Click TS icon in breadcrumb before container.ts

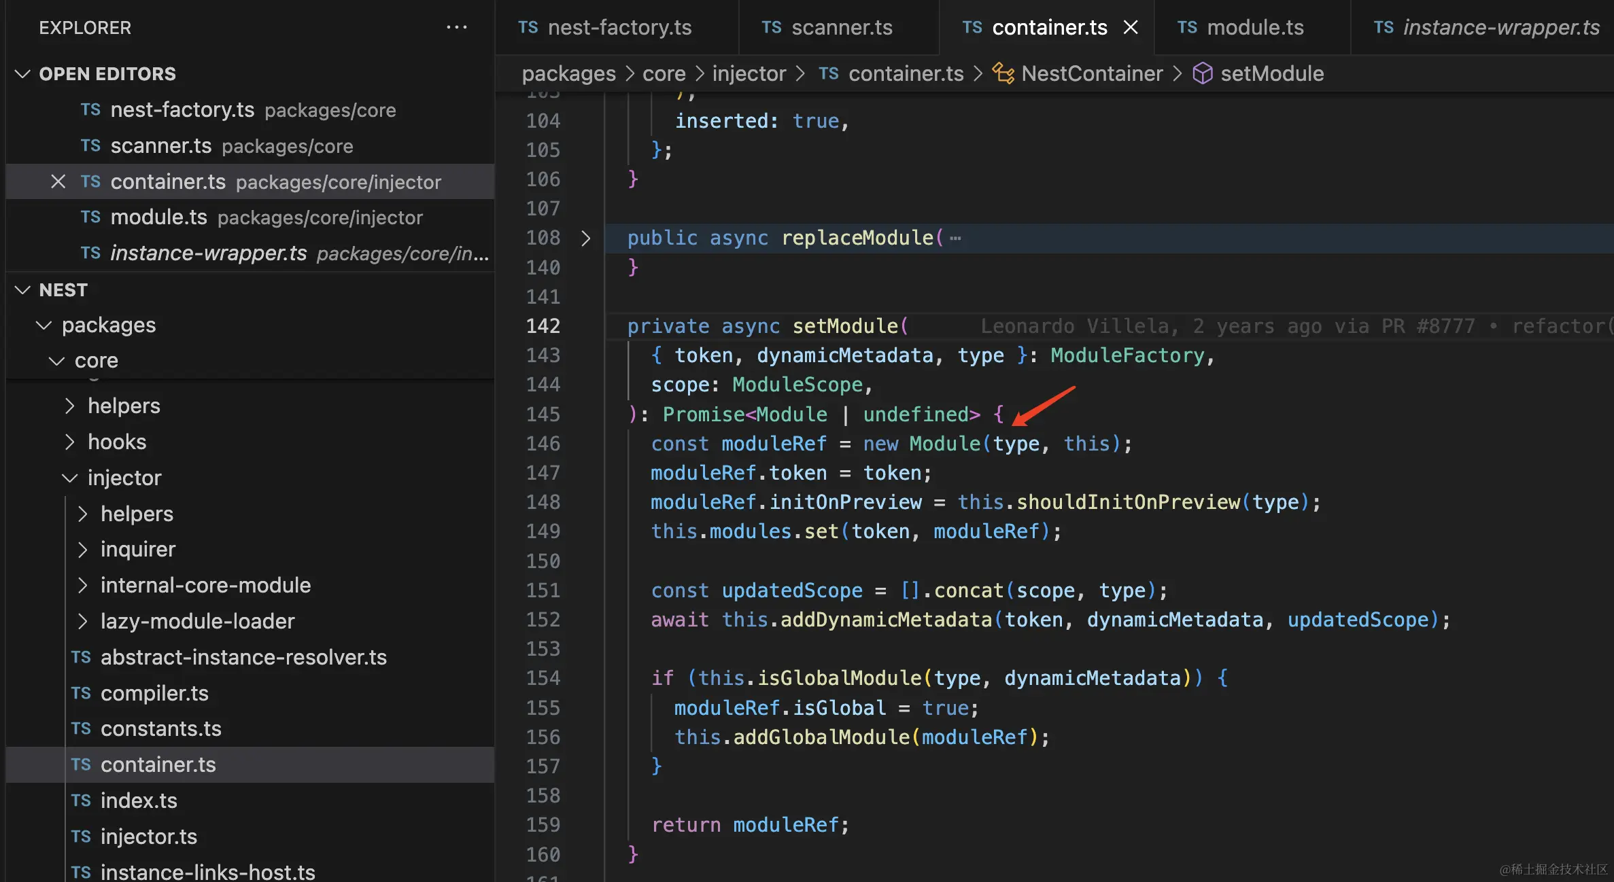click(x=829, y=73)
